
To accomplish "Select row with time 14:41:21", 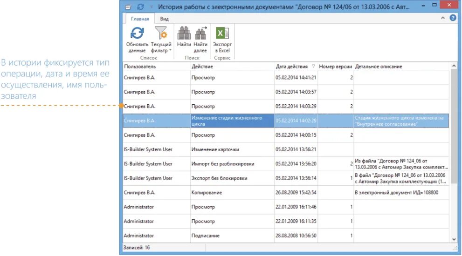I will click(286, 78).
